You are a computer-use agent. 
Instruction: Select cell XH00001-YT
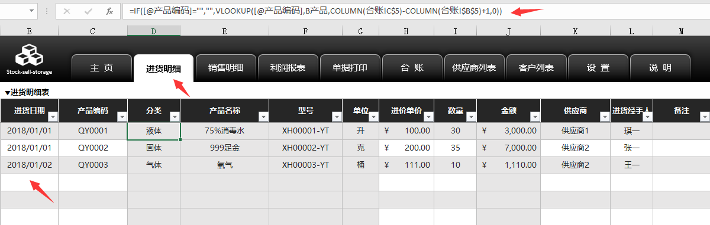tap(305, 131)
